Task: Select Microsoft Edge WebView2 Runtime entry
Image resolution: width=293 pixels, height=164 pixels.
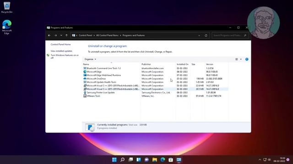Action: click(x=103, y=75)
